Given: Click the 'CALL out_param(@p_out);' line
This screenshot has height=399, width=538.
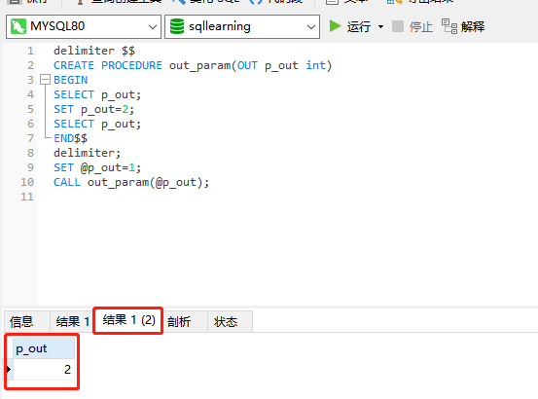Looking at the screenshot, I should pos(131,182).
